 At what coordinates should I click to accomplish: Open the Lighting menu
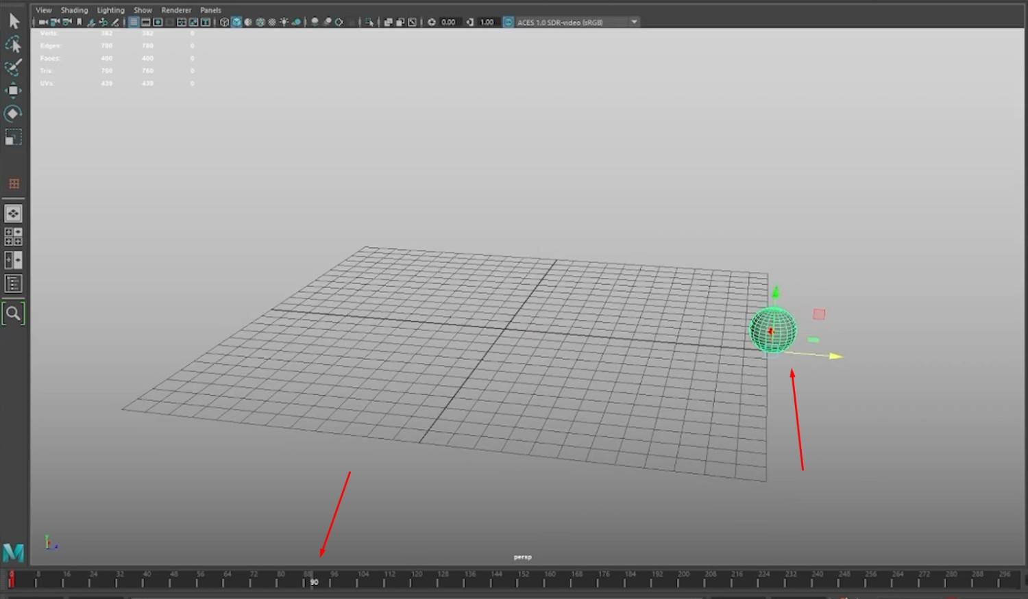pyautogui.click(x=110, y=10)
